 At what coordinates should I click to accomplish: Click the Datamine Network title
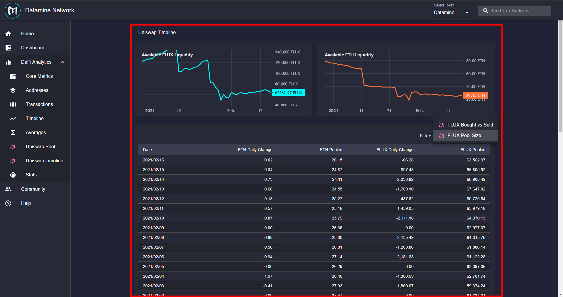pyautogui.click(x=50, y=10)
